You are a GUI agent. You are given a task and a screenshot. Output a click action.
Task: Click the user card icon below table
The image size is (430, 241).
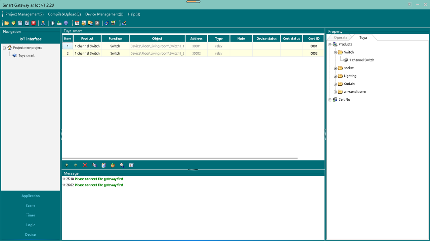pos(131,165)
